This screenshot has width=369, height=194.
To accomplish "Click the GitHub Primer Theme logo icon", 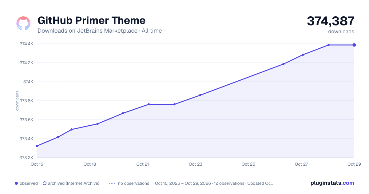I will pyautogui.click(x=23, y=23).
